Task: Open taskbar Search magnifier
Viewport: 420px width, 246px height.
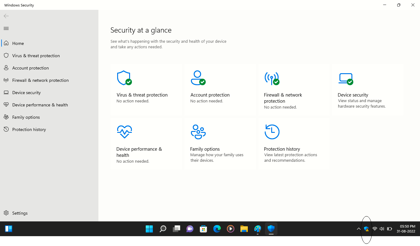Action: pos(163,229)
